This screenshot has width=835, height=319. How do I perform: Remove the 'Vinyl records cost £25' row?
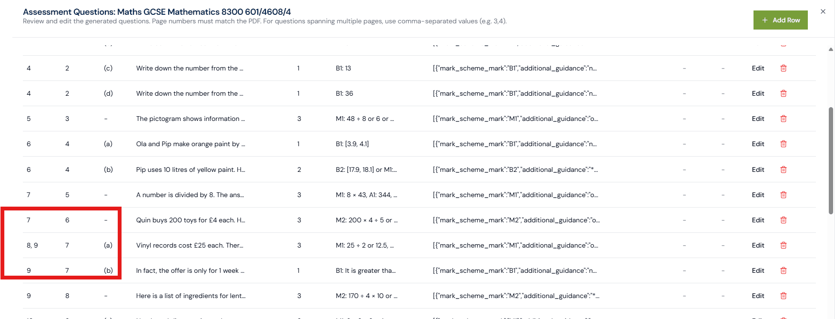pyautogui.click(x=783, y=245)
